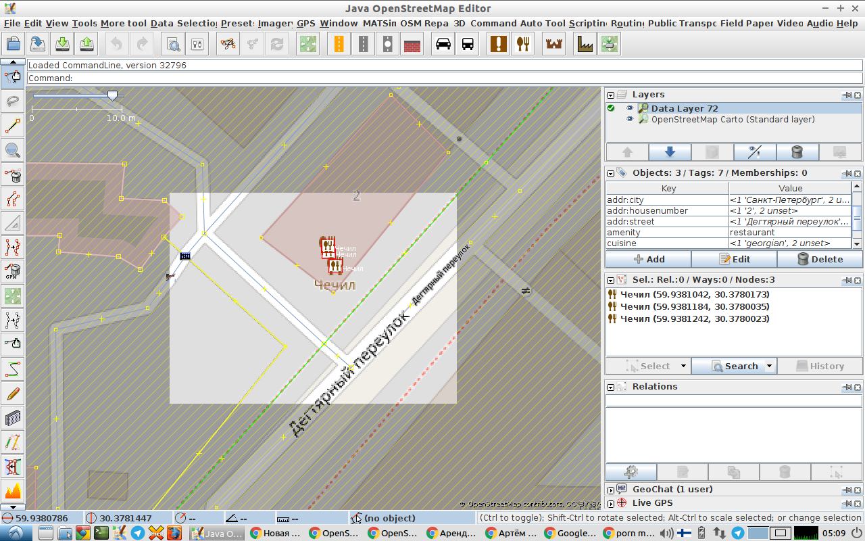Activate the Delete mode trash tool
The width and height of the screenshot is (865, 541).
pos(12,174)
